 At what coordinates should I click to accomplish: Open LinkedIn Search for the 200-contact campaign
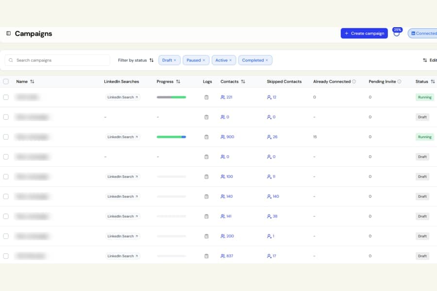pyautogui.click(x=123, y=236)
